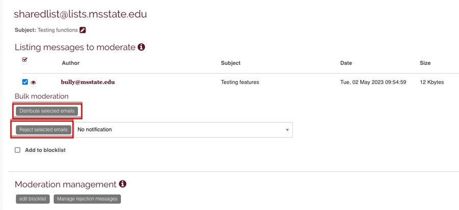This screenshot has height=210, width=459.
Task: Sort by the Author column header
Action: pos(70,63)
